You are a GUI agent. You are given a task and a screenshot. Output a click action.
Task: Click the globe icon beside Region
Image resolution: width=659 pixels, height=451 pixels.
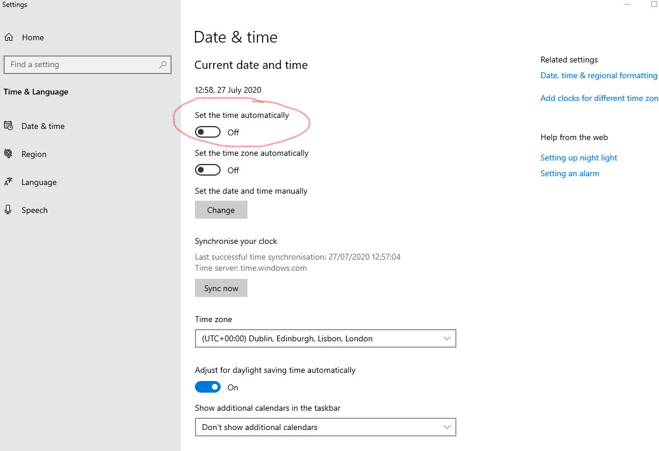click(9, 153)
